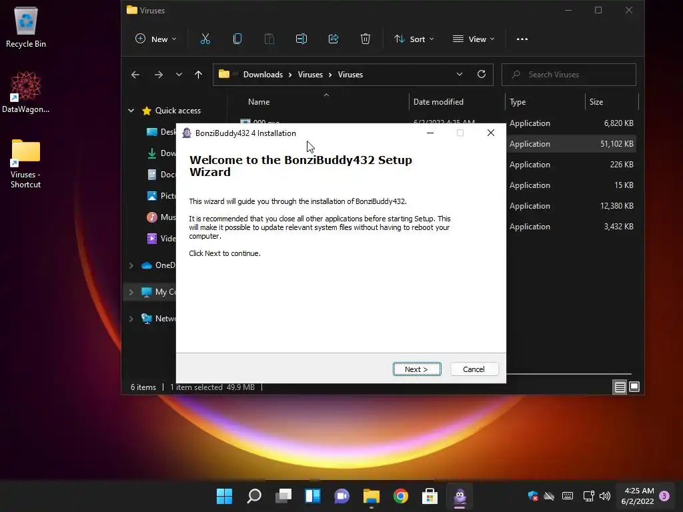Expand the address bar history dropdown
The height and width of the screenshot is (512, 683).
click(460, 75)
